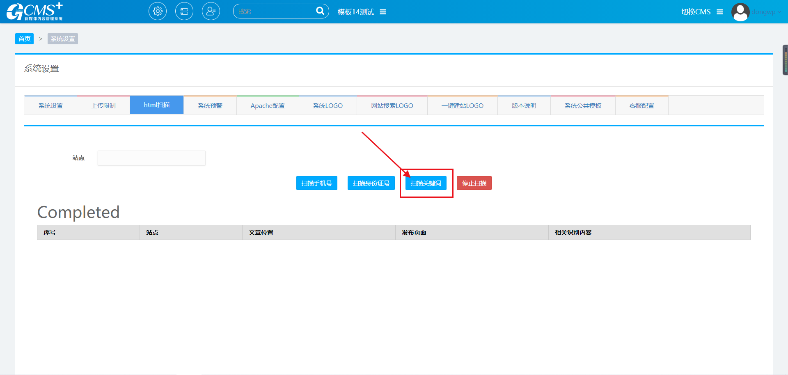Screen dimensions: 788x375
Task: Click the user avatar icon
Action: click(740, 12)
